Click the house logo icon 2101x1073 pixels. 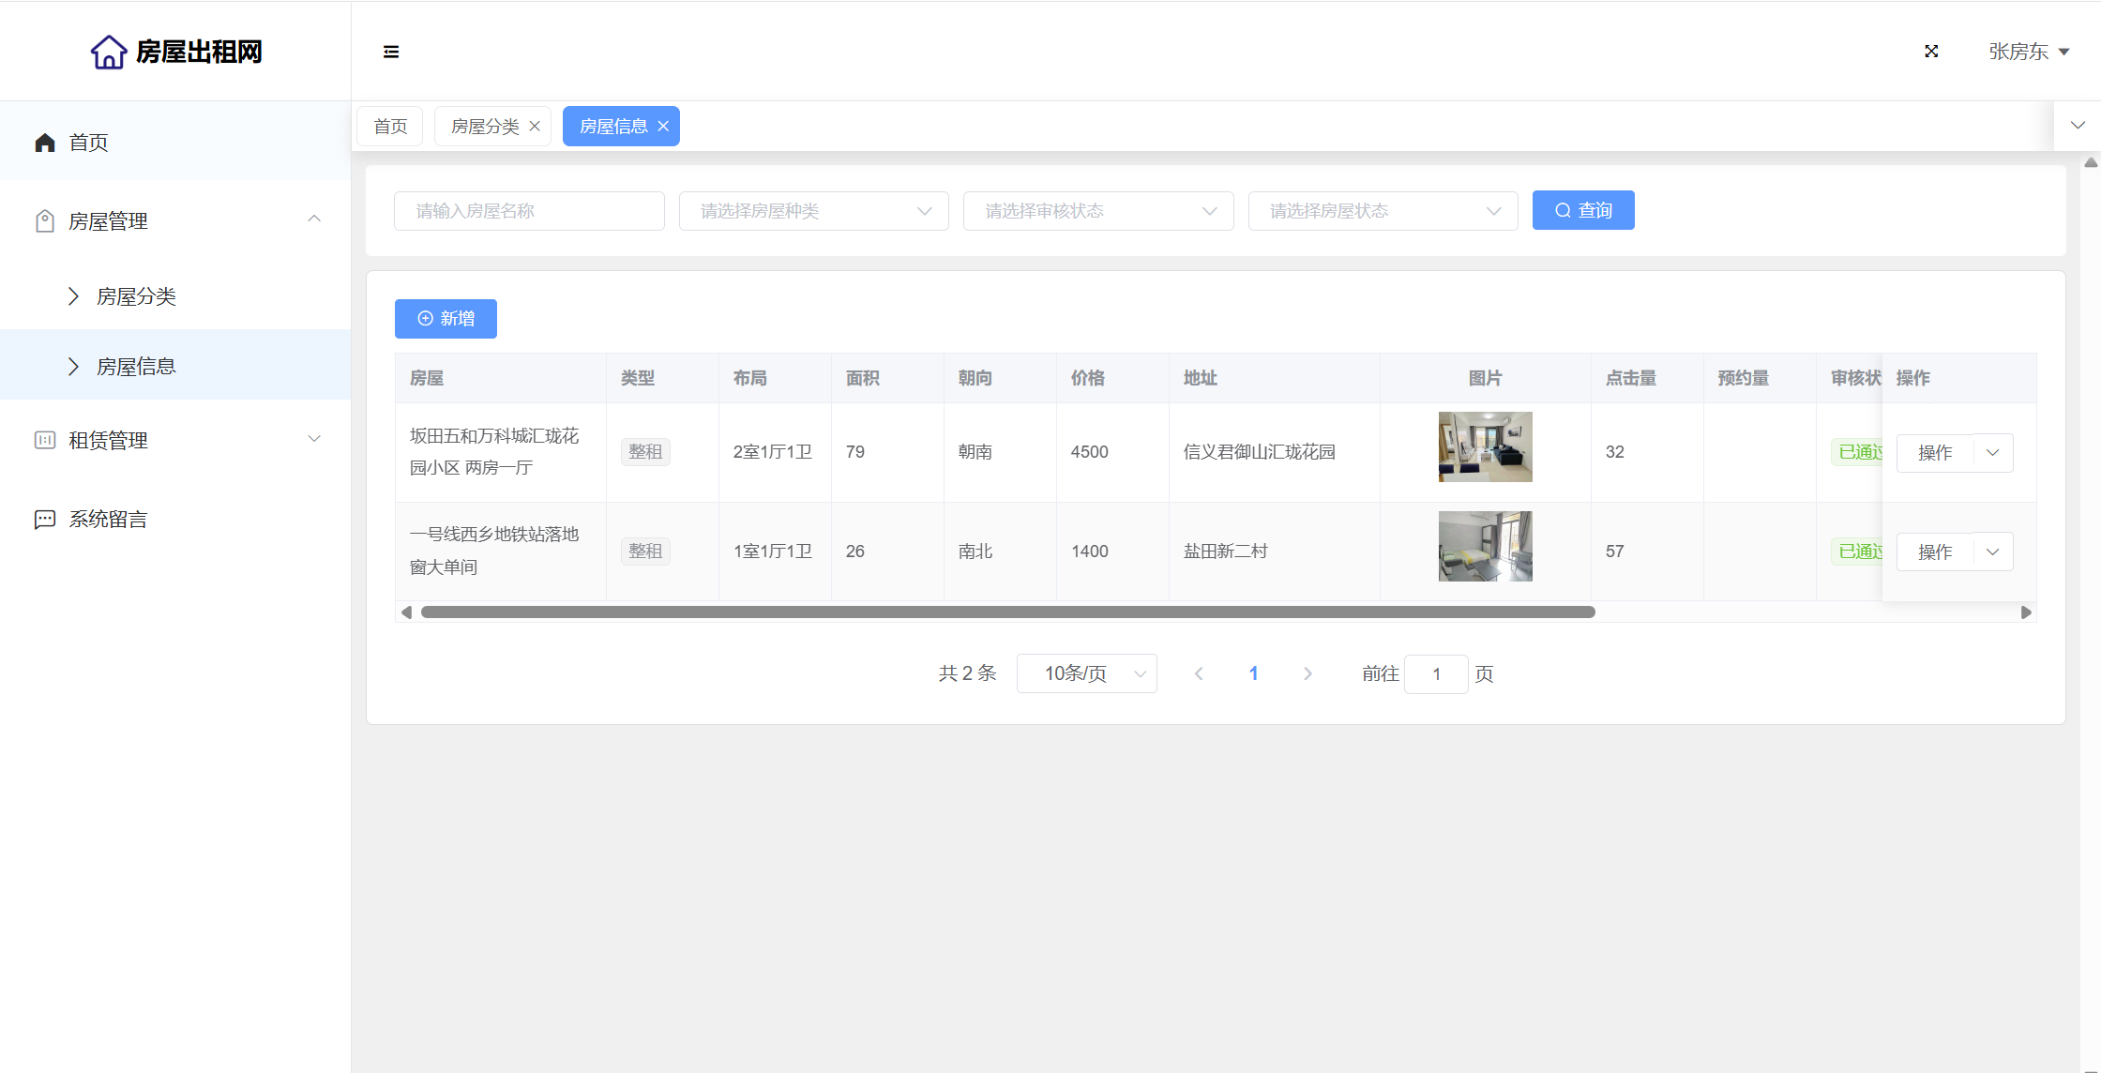(109, 52)
